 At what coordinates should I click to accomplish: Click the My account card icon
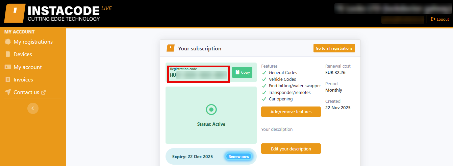[8, 67]
